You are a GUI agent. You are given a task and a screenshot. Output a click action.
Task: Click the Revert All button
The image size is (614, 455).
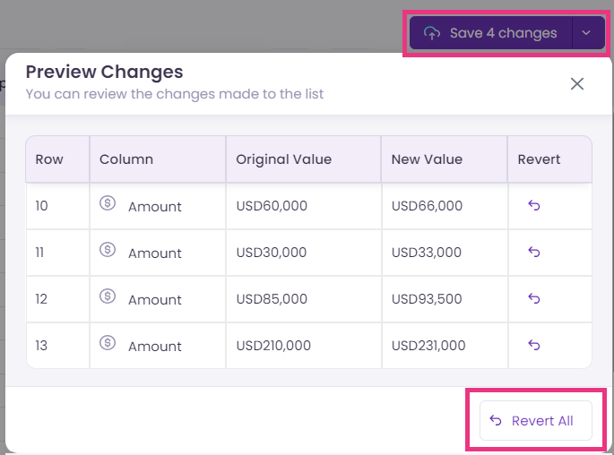click(536, 421)
